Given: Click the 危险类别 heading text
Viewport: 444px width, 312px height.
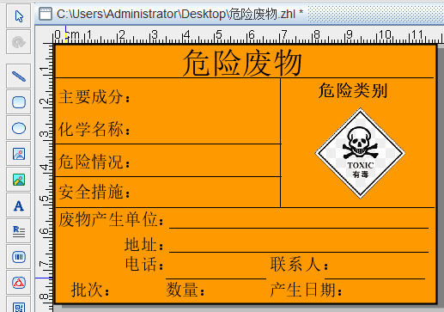Looking at the screenshot, I should coord(353,90).
